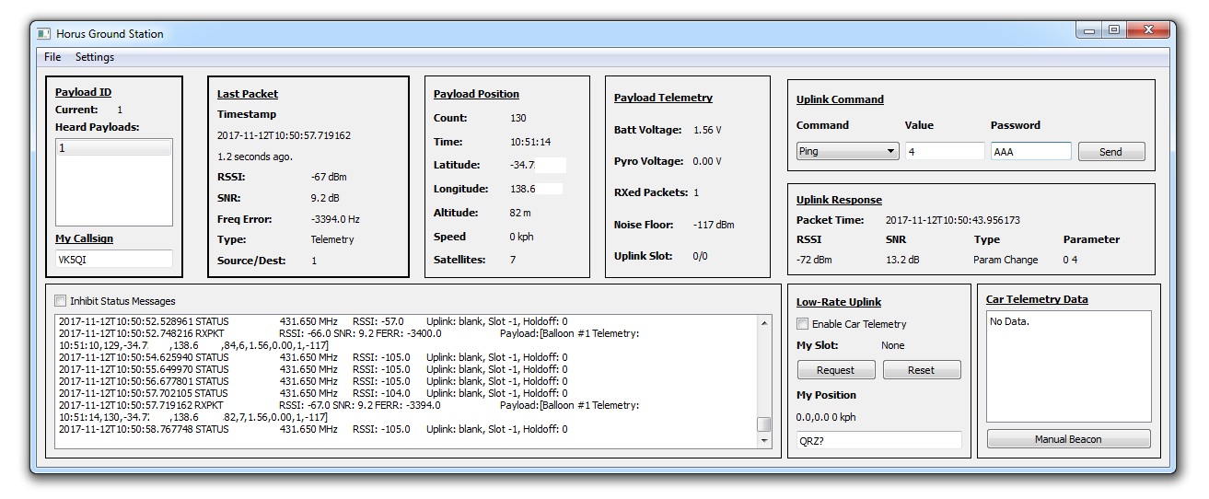1209x499 pixels.
Task: Minimize the Horus Ground Station window
Action: (x=1089, y=30)
